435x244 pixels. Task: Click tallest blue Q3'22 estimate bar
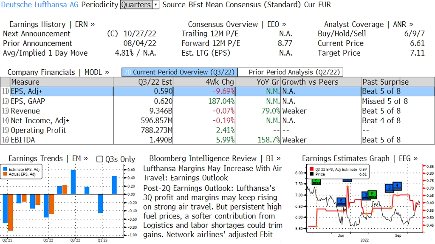[73, 182]
